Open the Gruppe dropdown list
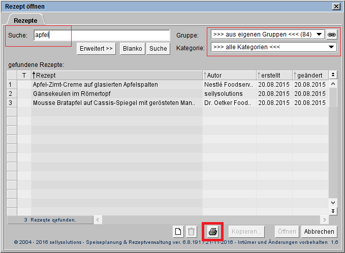This screenshot has height=253, width=345. coord(319,34)
